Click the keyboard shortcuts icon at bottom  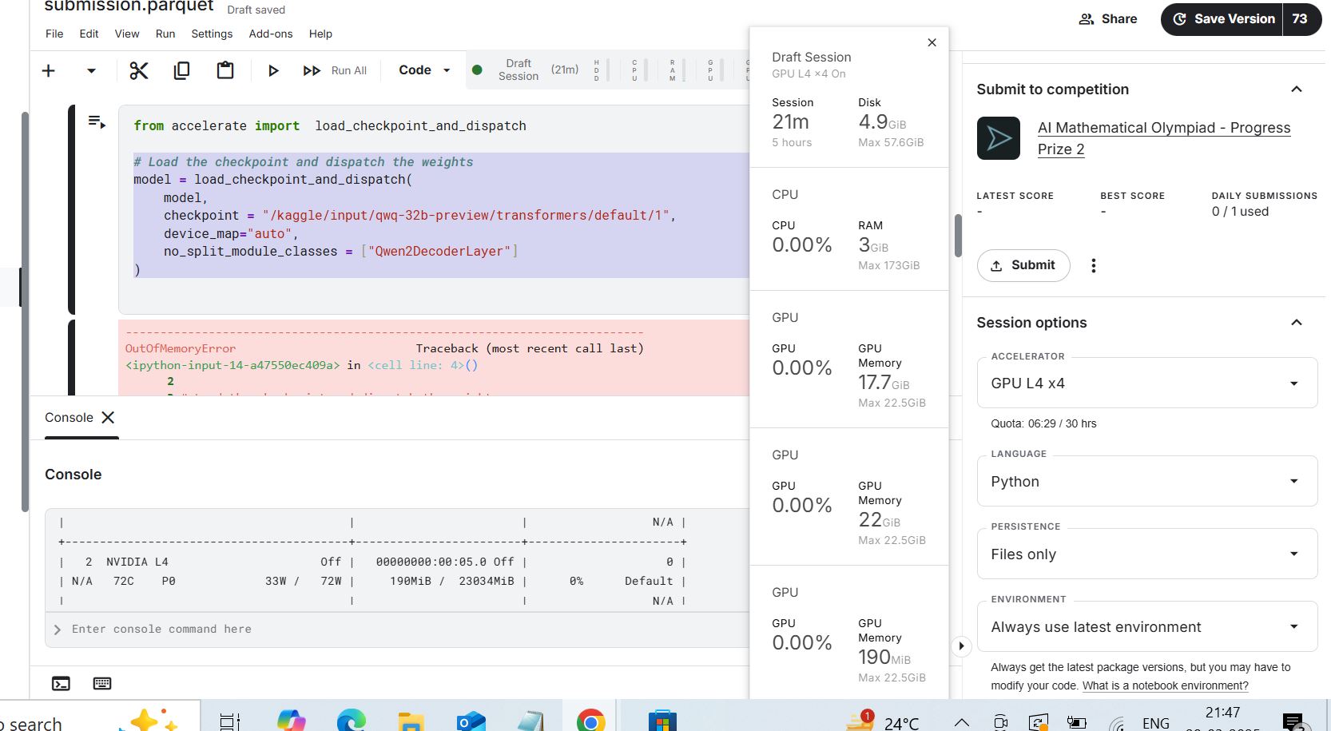[x=102, y=683]
